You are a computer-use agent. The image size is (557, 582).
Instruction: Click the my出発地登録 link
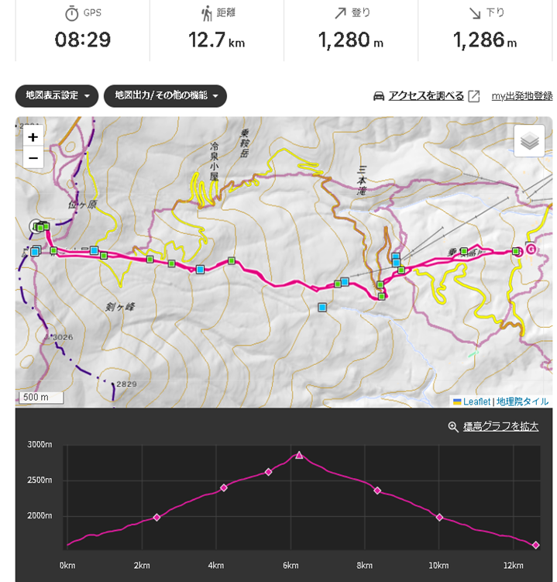[522, 96]
